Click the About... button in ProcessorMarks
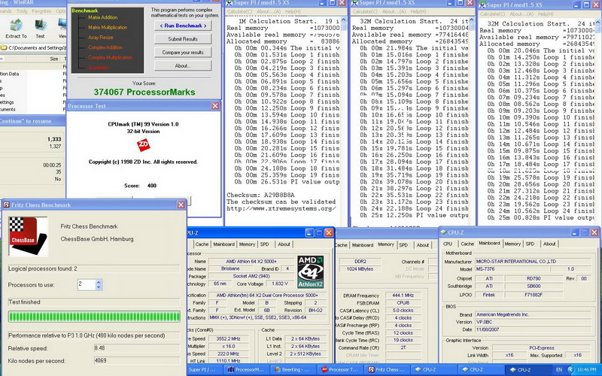602x376 pixels. 183,65
